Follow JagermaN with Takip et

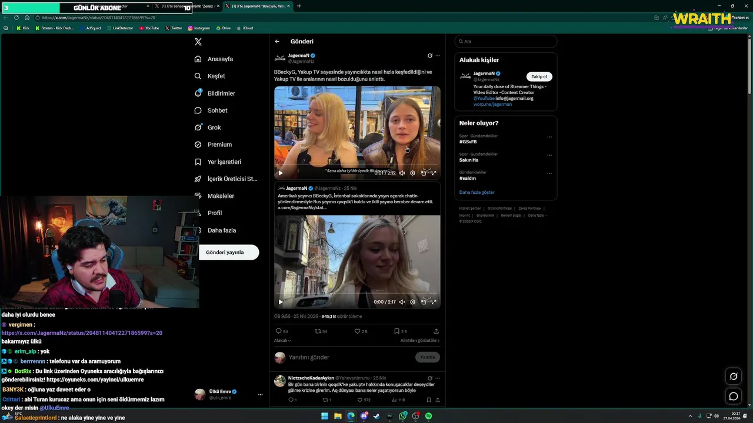tap(539, 76)
